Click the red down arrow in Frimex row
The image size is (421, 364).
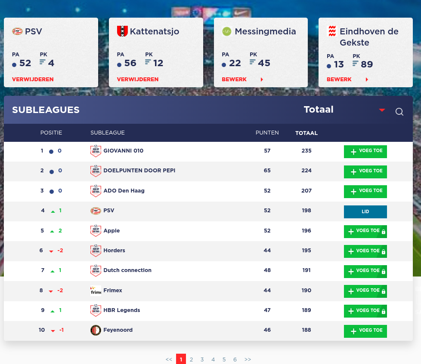click(x=51, y=291)
